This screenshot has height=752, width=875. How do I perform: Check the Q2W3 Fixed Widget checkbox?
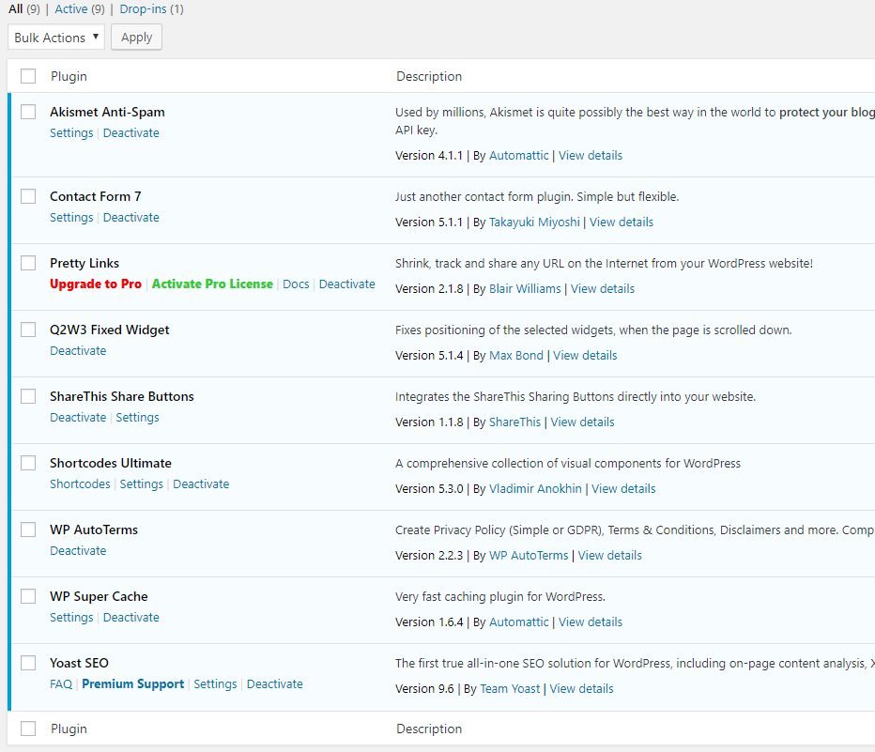tap(28, 330)
